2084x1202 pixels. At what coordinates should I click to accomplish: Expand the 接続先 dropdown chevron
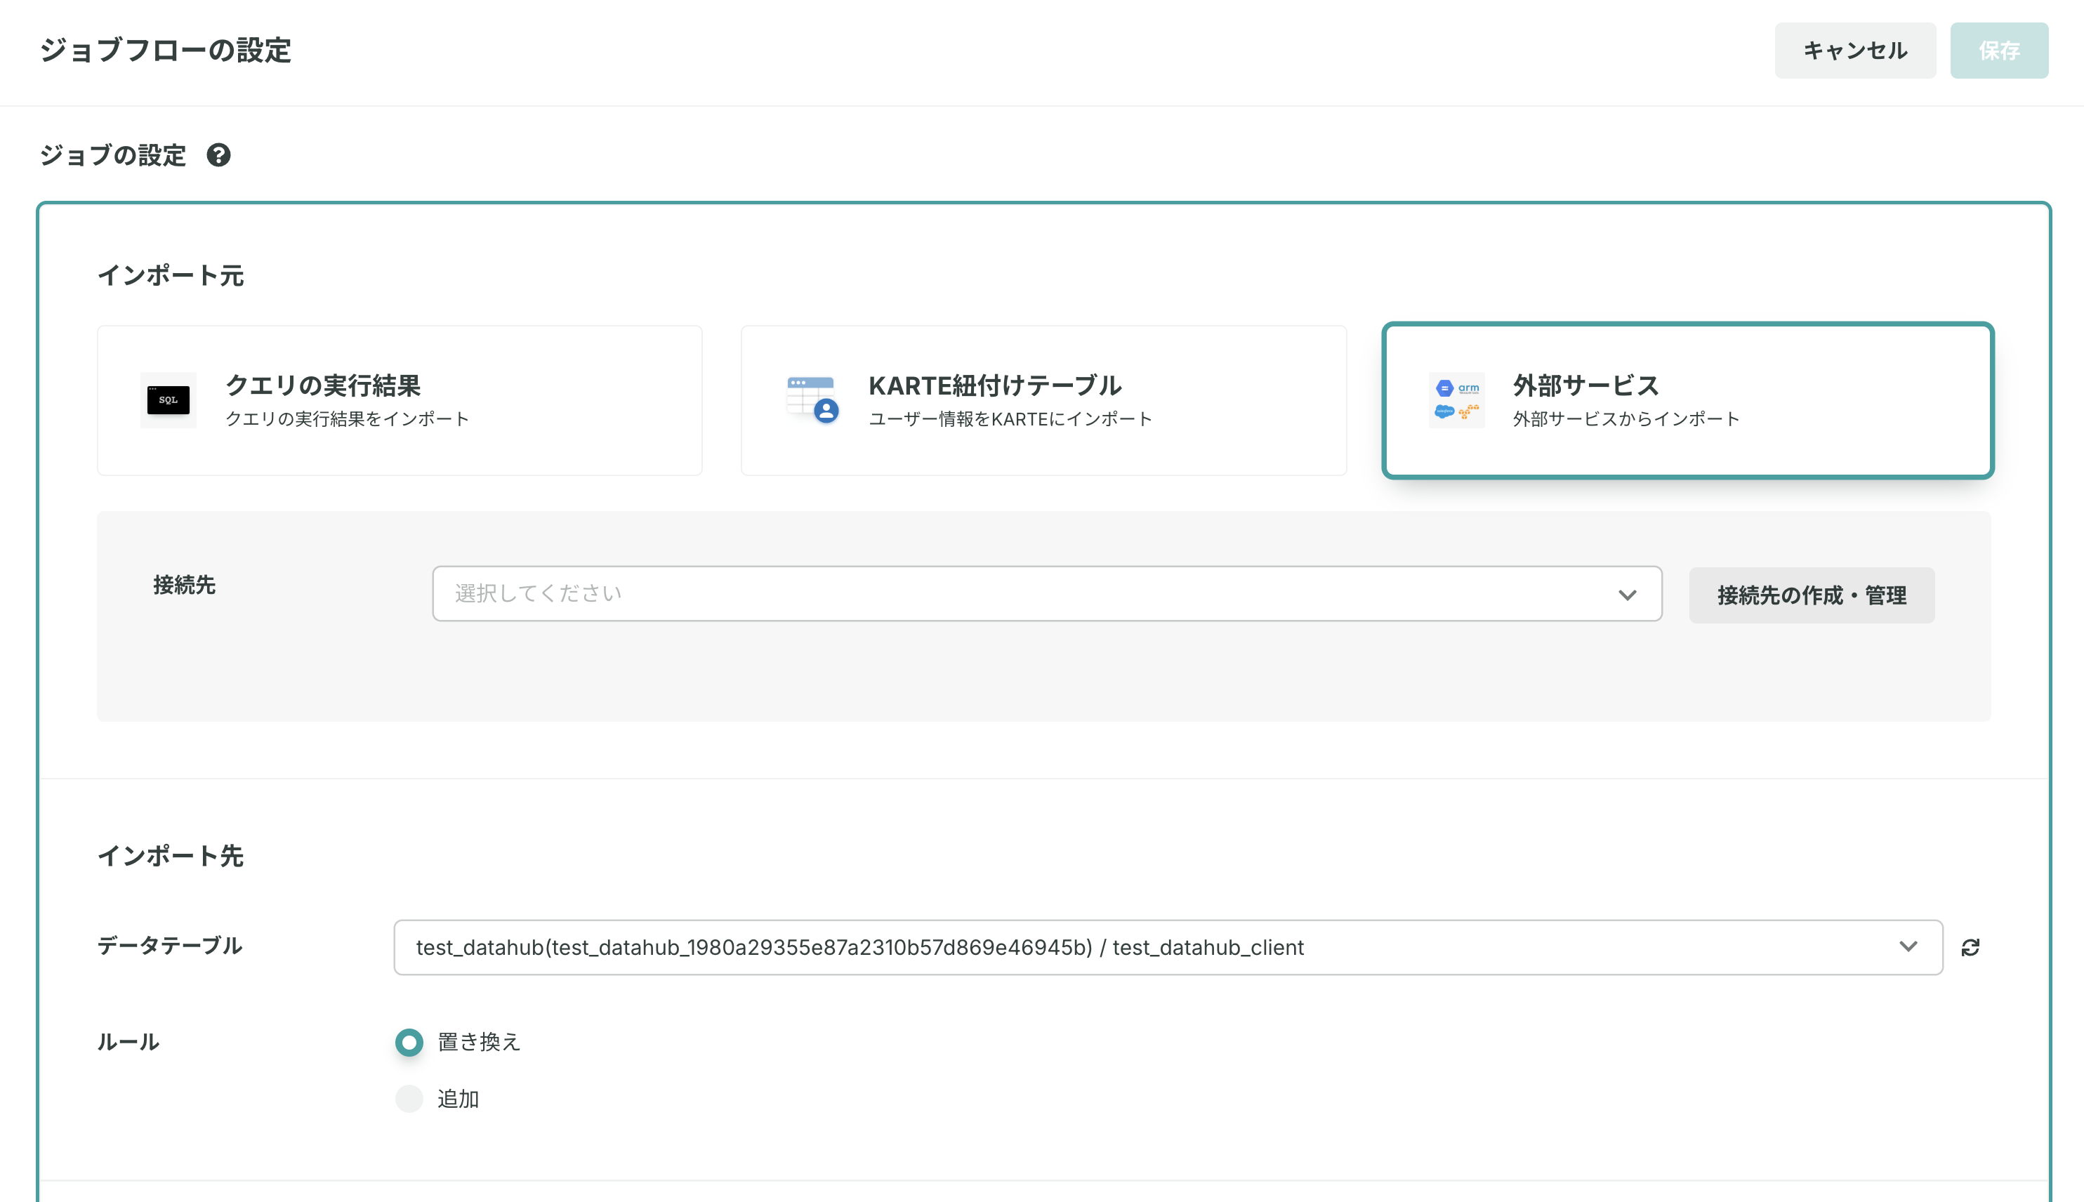pos(1628,595)
